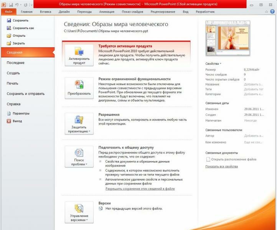Click the Сохранить floppy disk icon in the sidebar

point(9,20)
